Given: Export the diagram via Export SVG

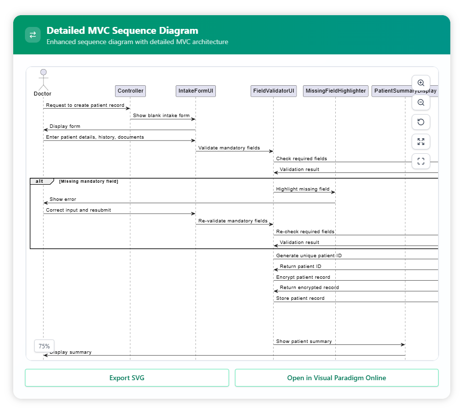Looking at the screenshot, I should click(127, 378).
